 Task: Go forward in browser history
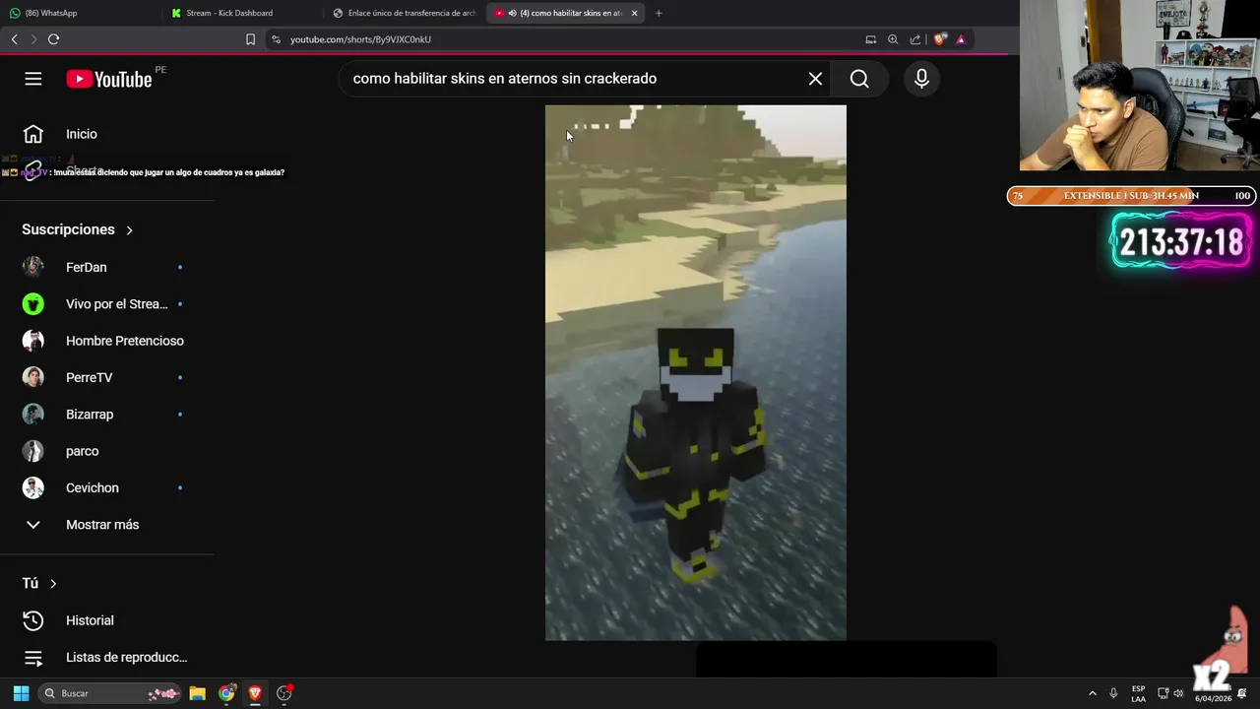click(x=33, y=39)
